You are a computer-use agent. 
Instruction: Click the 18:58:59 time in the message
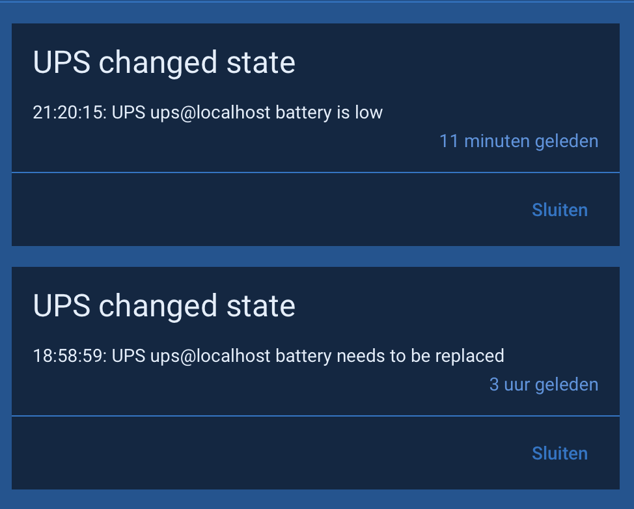69,356
